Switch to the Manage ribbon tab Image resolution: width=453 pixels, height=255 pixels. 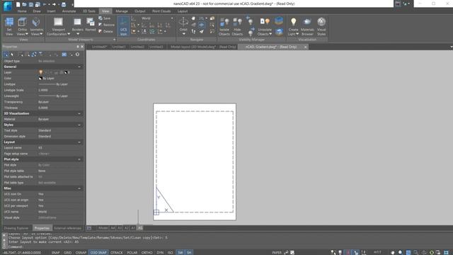[122, 11]
